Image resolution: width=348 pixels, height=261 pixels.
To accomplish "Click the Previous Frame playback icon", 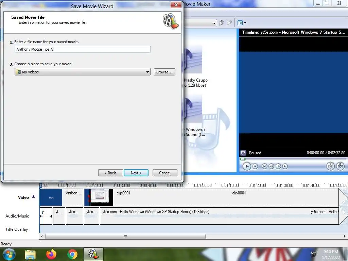I will 271,166.
